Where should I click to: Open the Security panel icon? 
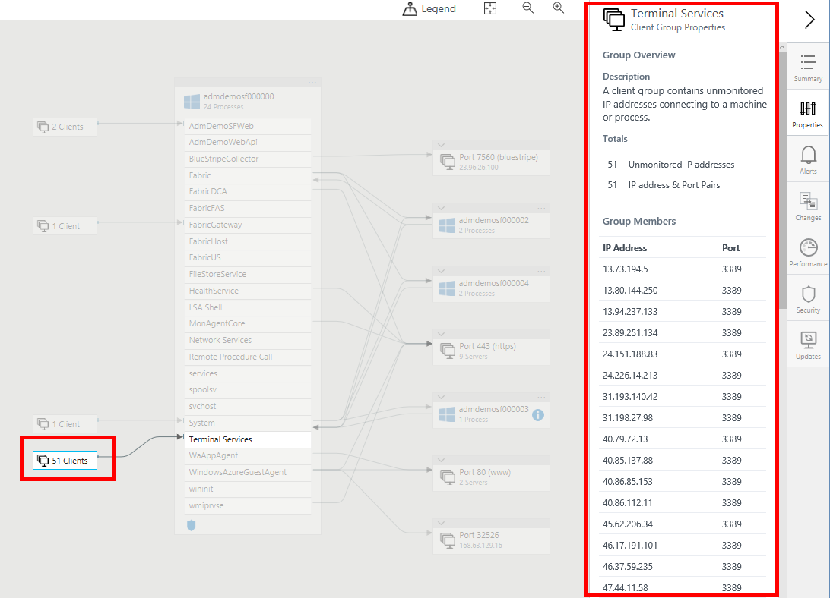(808, 300)
